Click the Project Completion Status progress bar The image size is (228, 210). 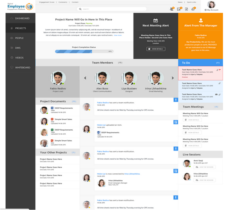[x=84, y=52]
